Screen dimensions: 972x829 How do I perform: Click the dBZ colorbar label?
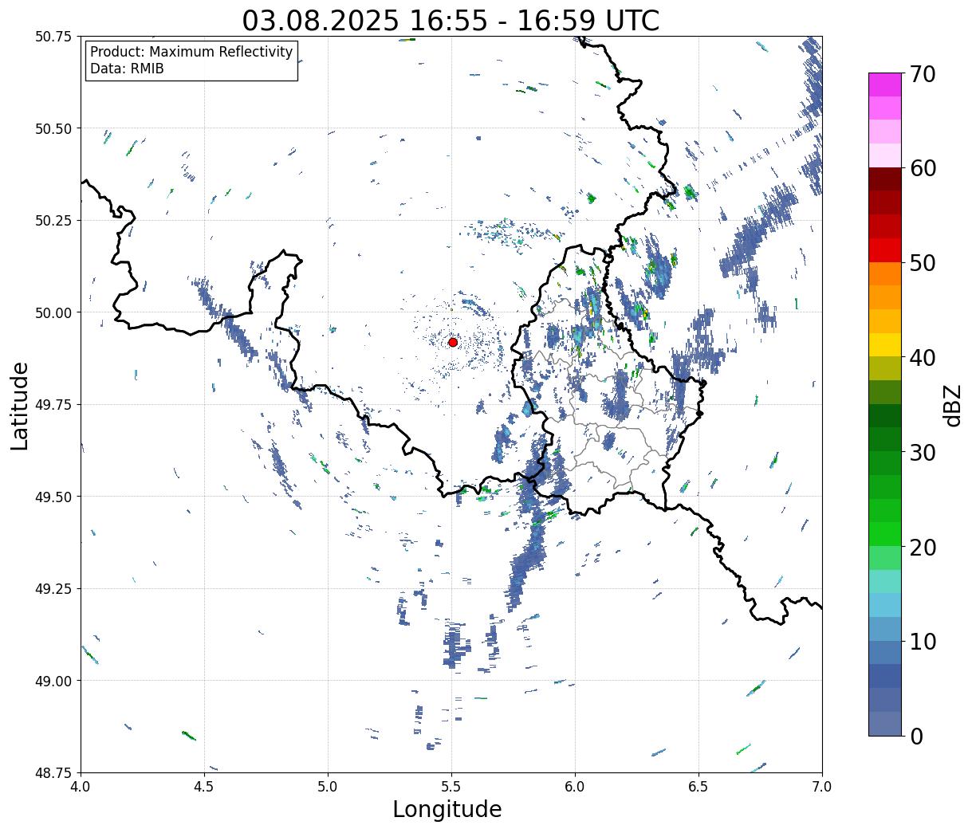[x=952, y=404]
